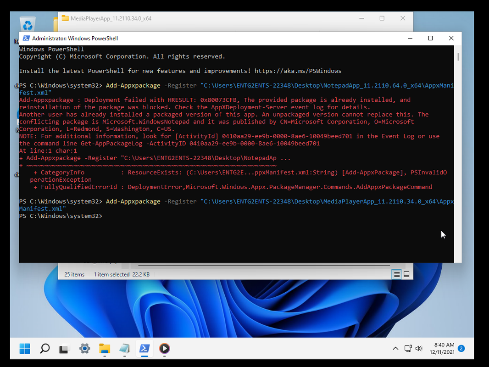Image resolution: width=489 pixels, height=367 pixels.
Task: Open notification badge showing 2
Action: 461,349
